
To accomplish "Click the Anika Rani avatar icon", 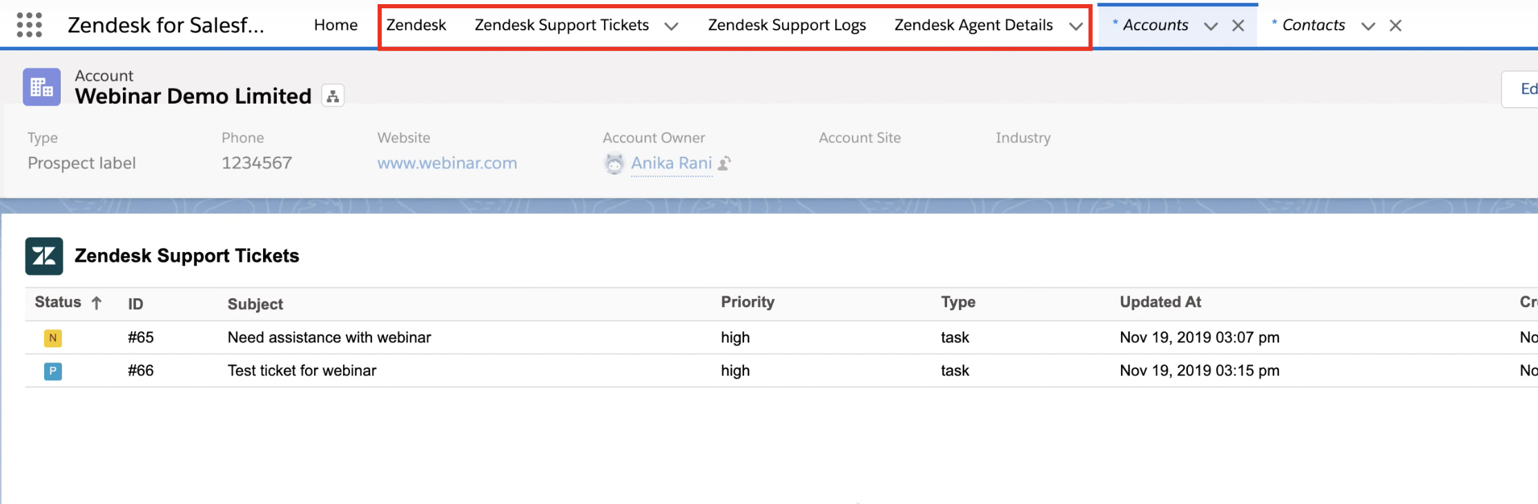I will [614, 164].
